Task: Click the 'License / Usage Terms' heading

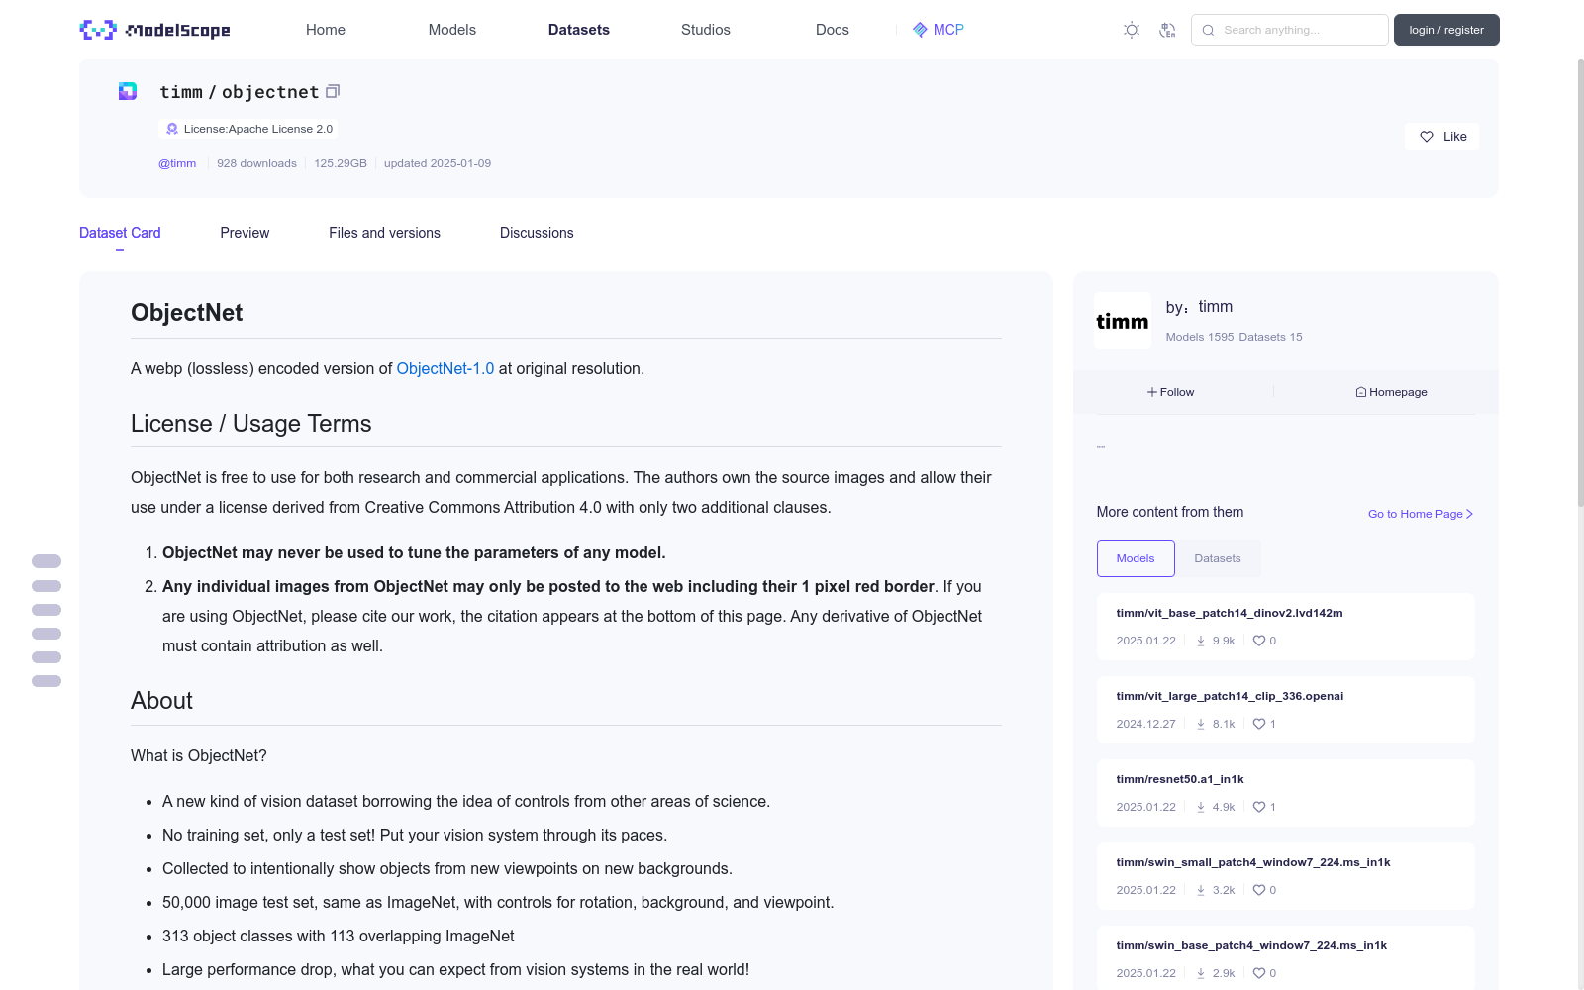Action: tap(251, 424)
